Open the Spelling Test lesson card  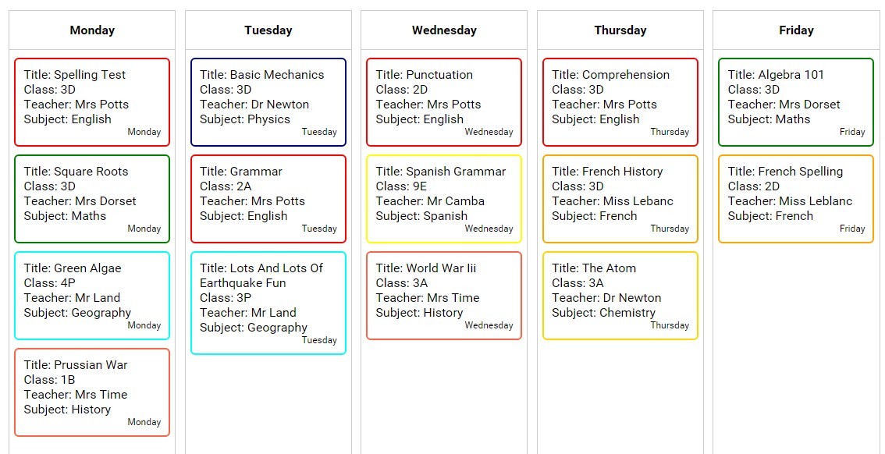pyautogui.click(x=92, y=102)
